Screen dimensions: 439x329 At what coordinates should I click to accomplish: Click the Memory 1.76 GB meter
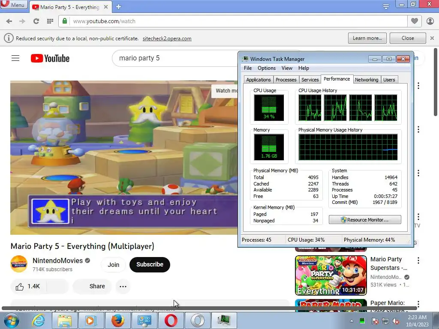point(269,147)
